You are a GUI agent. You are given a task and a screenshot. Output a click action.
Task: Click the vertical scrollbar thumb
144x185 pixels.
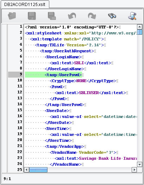[140, 32]
